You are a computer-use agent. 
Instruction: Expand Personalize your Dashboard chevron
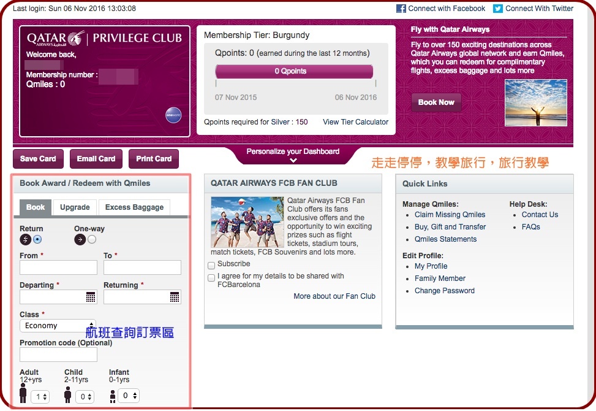click(293, 161)
